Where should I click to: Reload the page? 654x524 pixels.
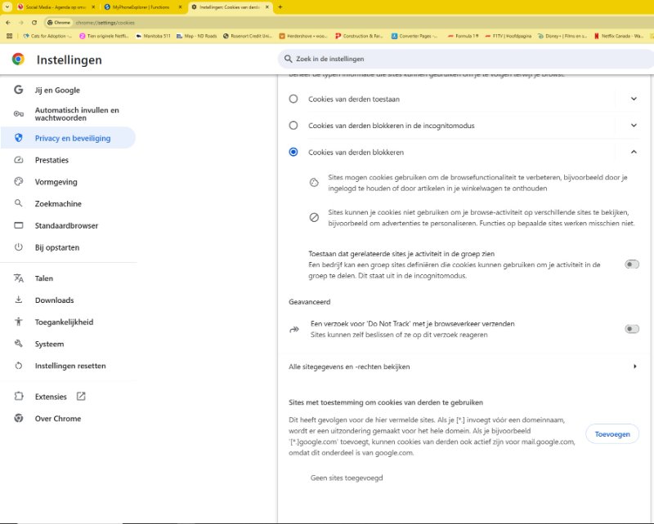click(34, 23)
